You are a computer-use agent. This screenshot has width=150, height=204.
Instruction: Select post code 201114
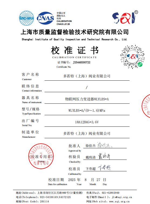(x=45, y=201)
